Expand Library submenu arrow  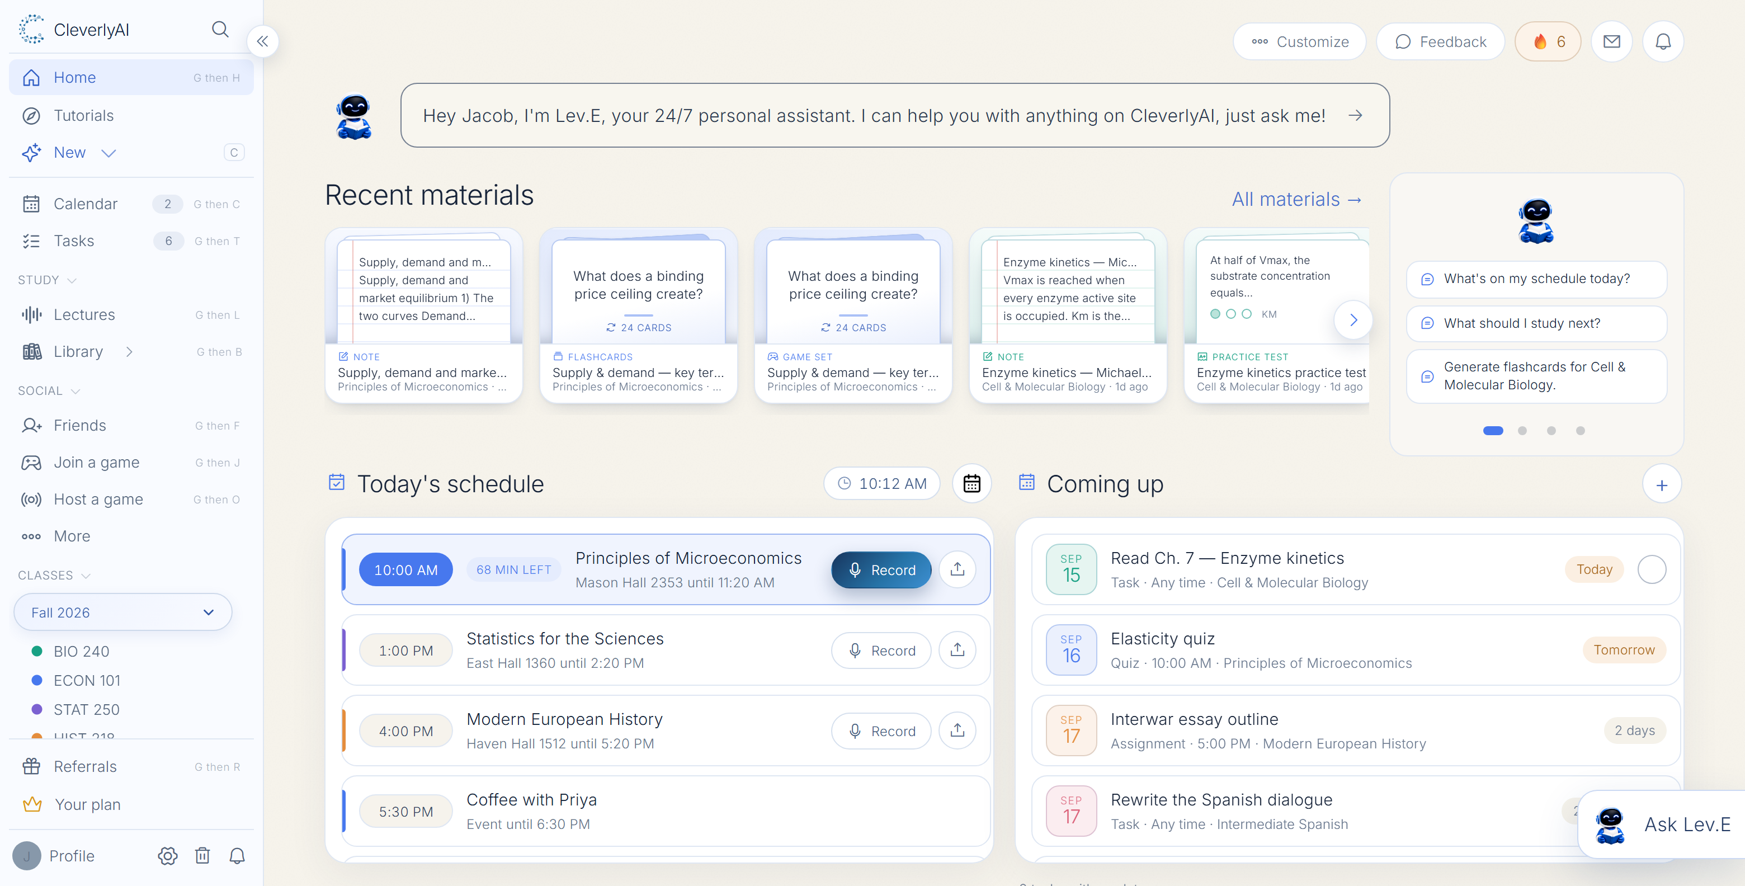(x=129, y=352)
